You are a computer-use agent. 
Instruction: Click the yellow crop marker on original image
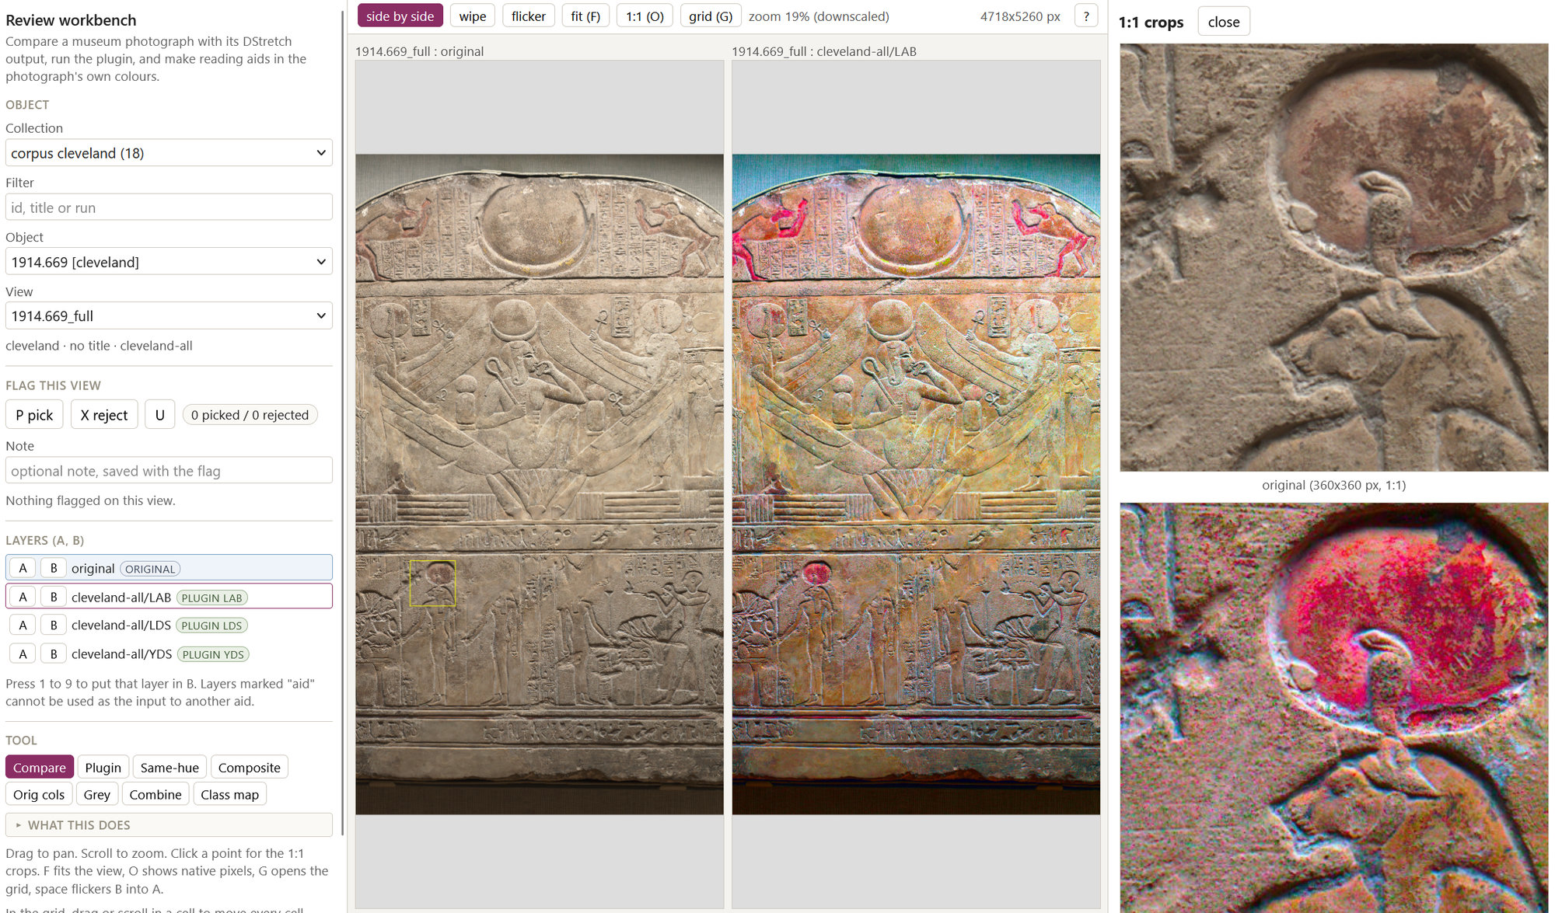tap(432, 584)
